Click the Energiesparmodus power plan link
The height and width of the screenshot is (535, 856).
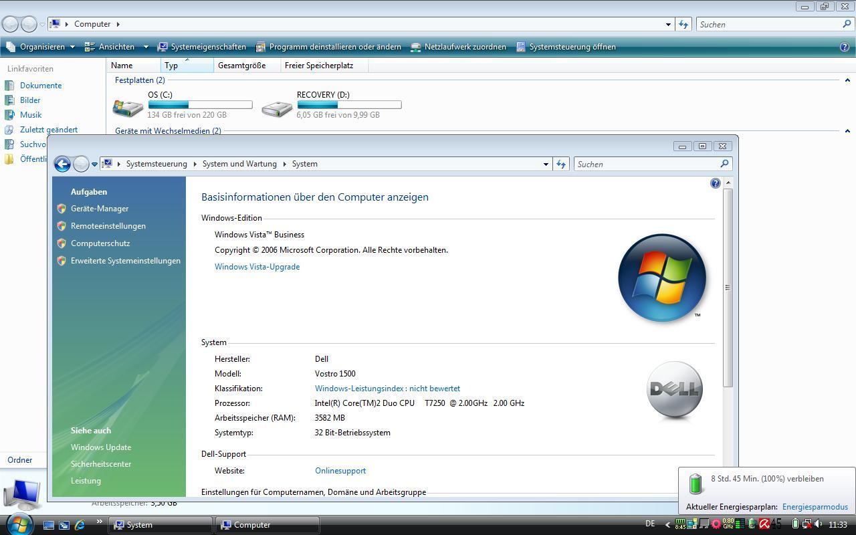(x=815, y=507)
